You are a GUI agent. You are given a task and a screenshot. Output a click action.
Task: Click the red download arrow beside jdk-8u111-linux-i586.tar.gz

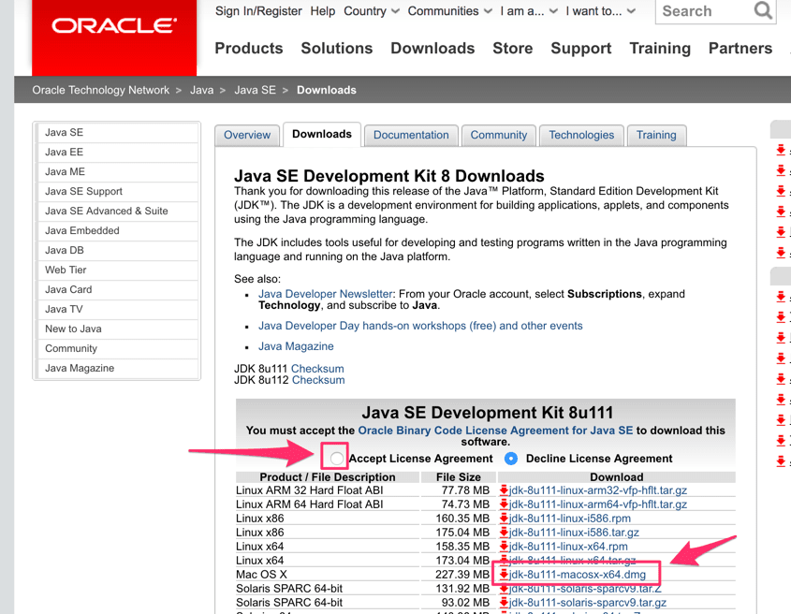504,533
